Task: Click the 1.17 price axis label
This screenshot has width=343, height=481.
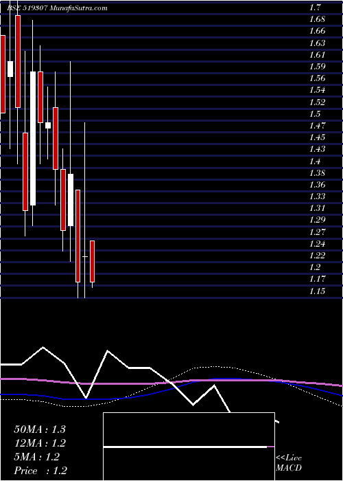Action: [x=317, y=279]
